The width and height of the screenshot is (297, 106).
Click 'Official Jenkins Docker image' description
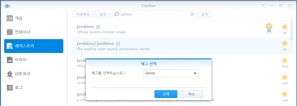tap(101, 32)
